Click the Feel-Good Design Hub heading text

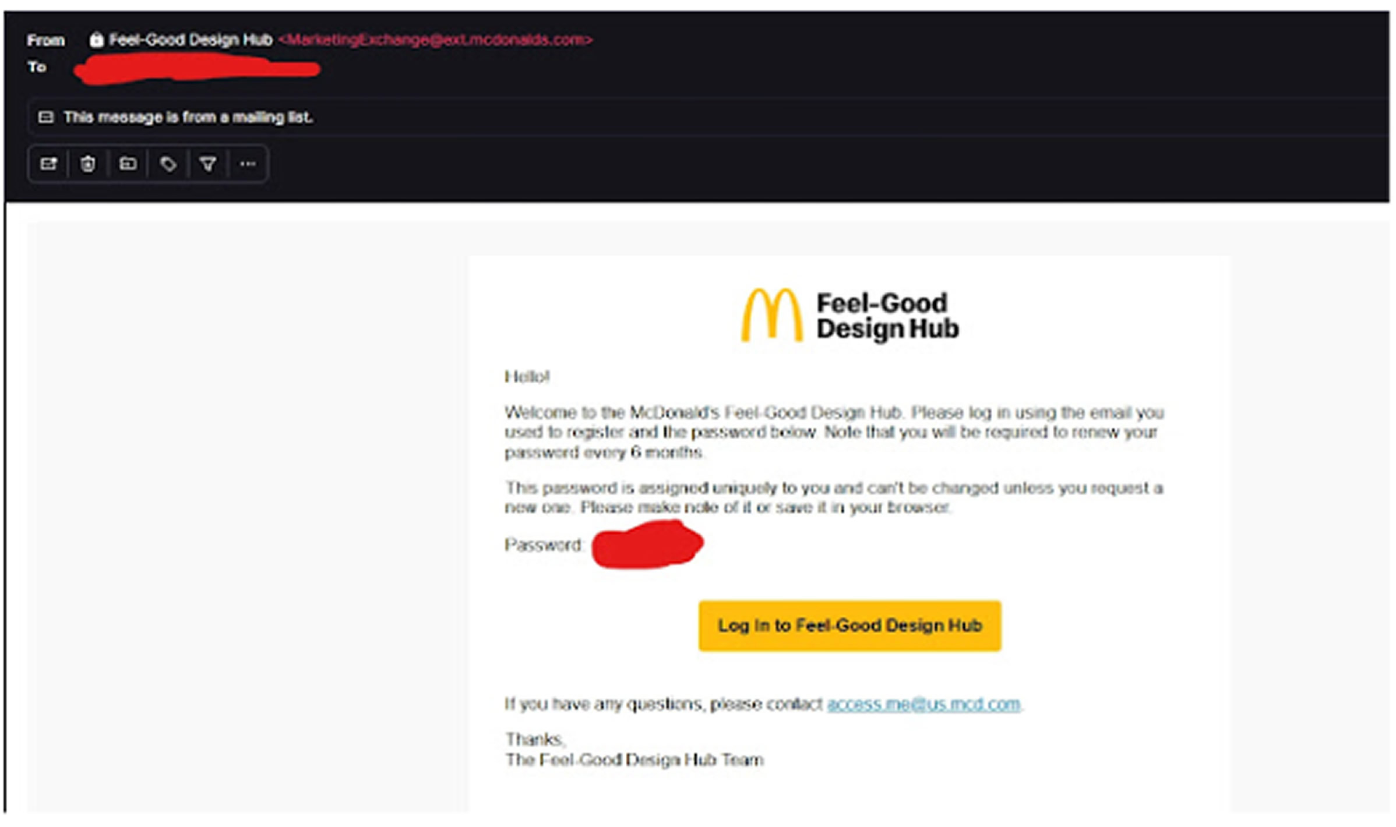click(x=887, y=316)
